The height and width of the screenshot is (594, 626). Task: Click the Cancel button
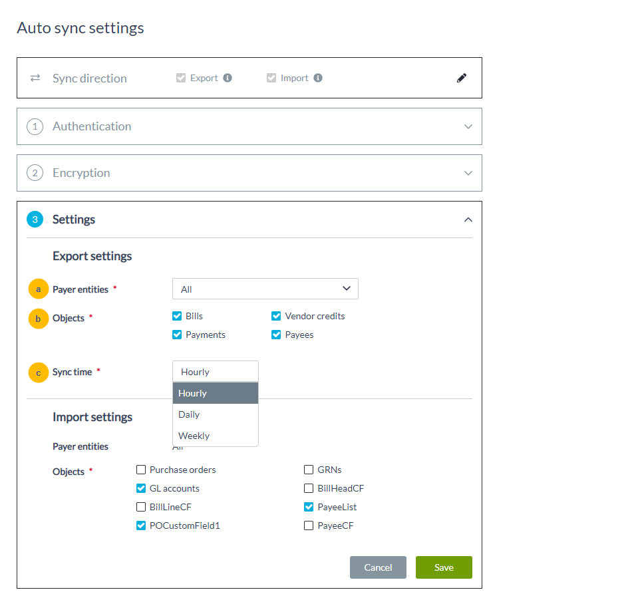point(378,567)
